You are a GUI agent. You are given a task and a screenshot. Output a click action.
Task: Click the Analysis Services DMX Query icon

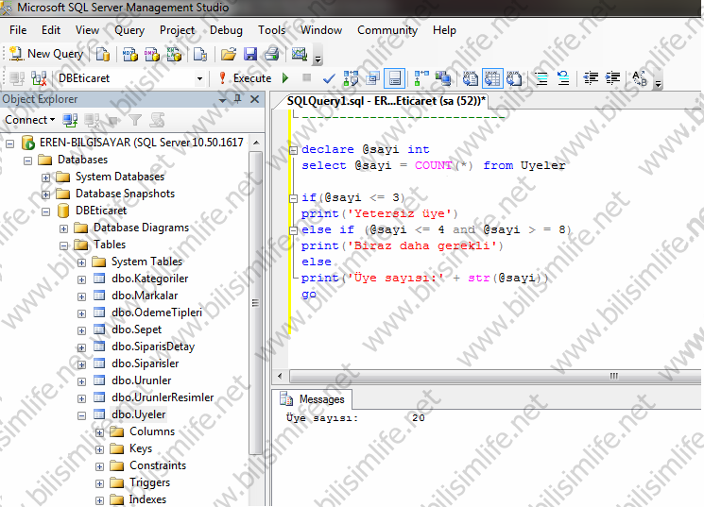tap(152, 55)
